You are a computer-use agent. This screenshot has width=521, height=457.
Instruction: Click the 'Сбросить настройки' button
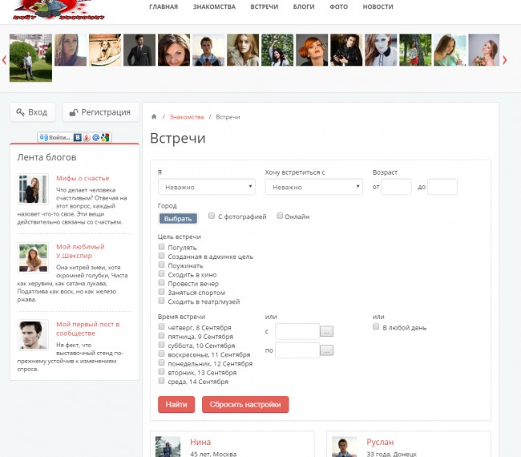[245, 405]
